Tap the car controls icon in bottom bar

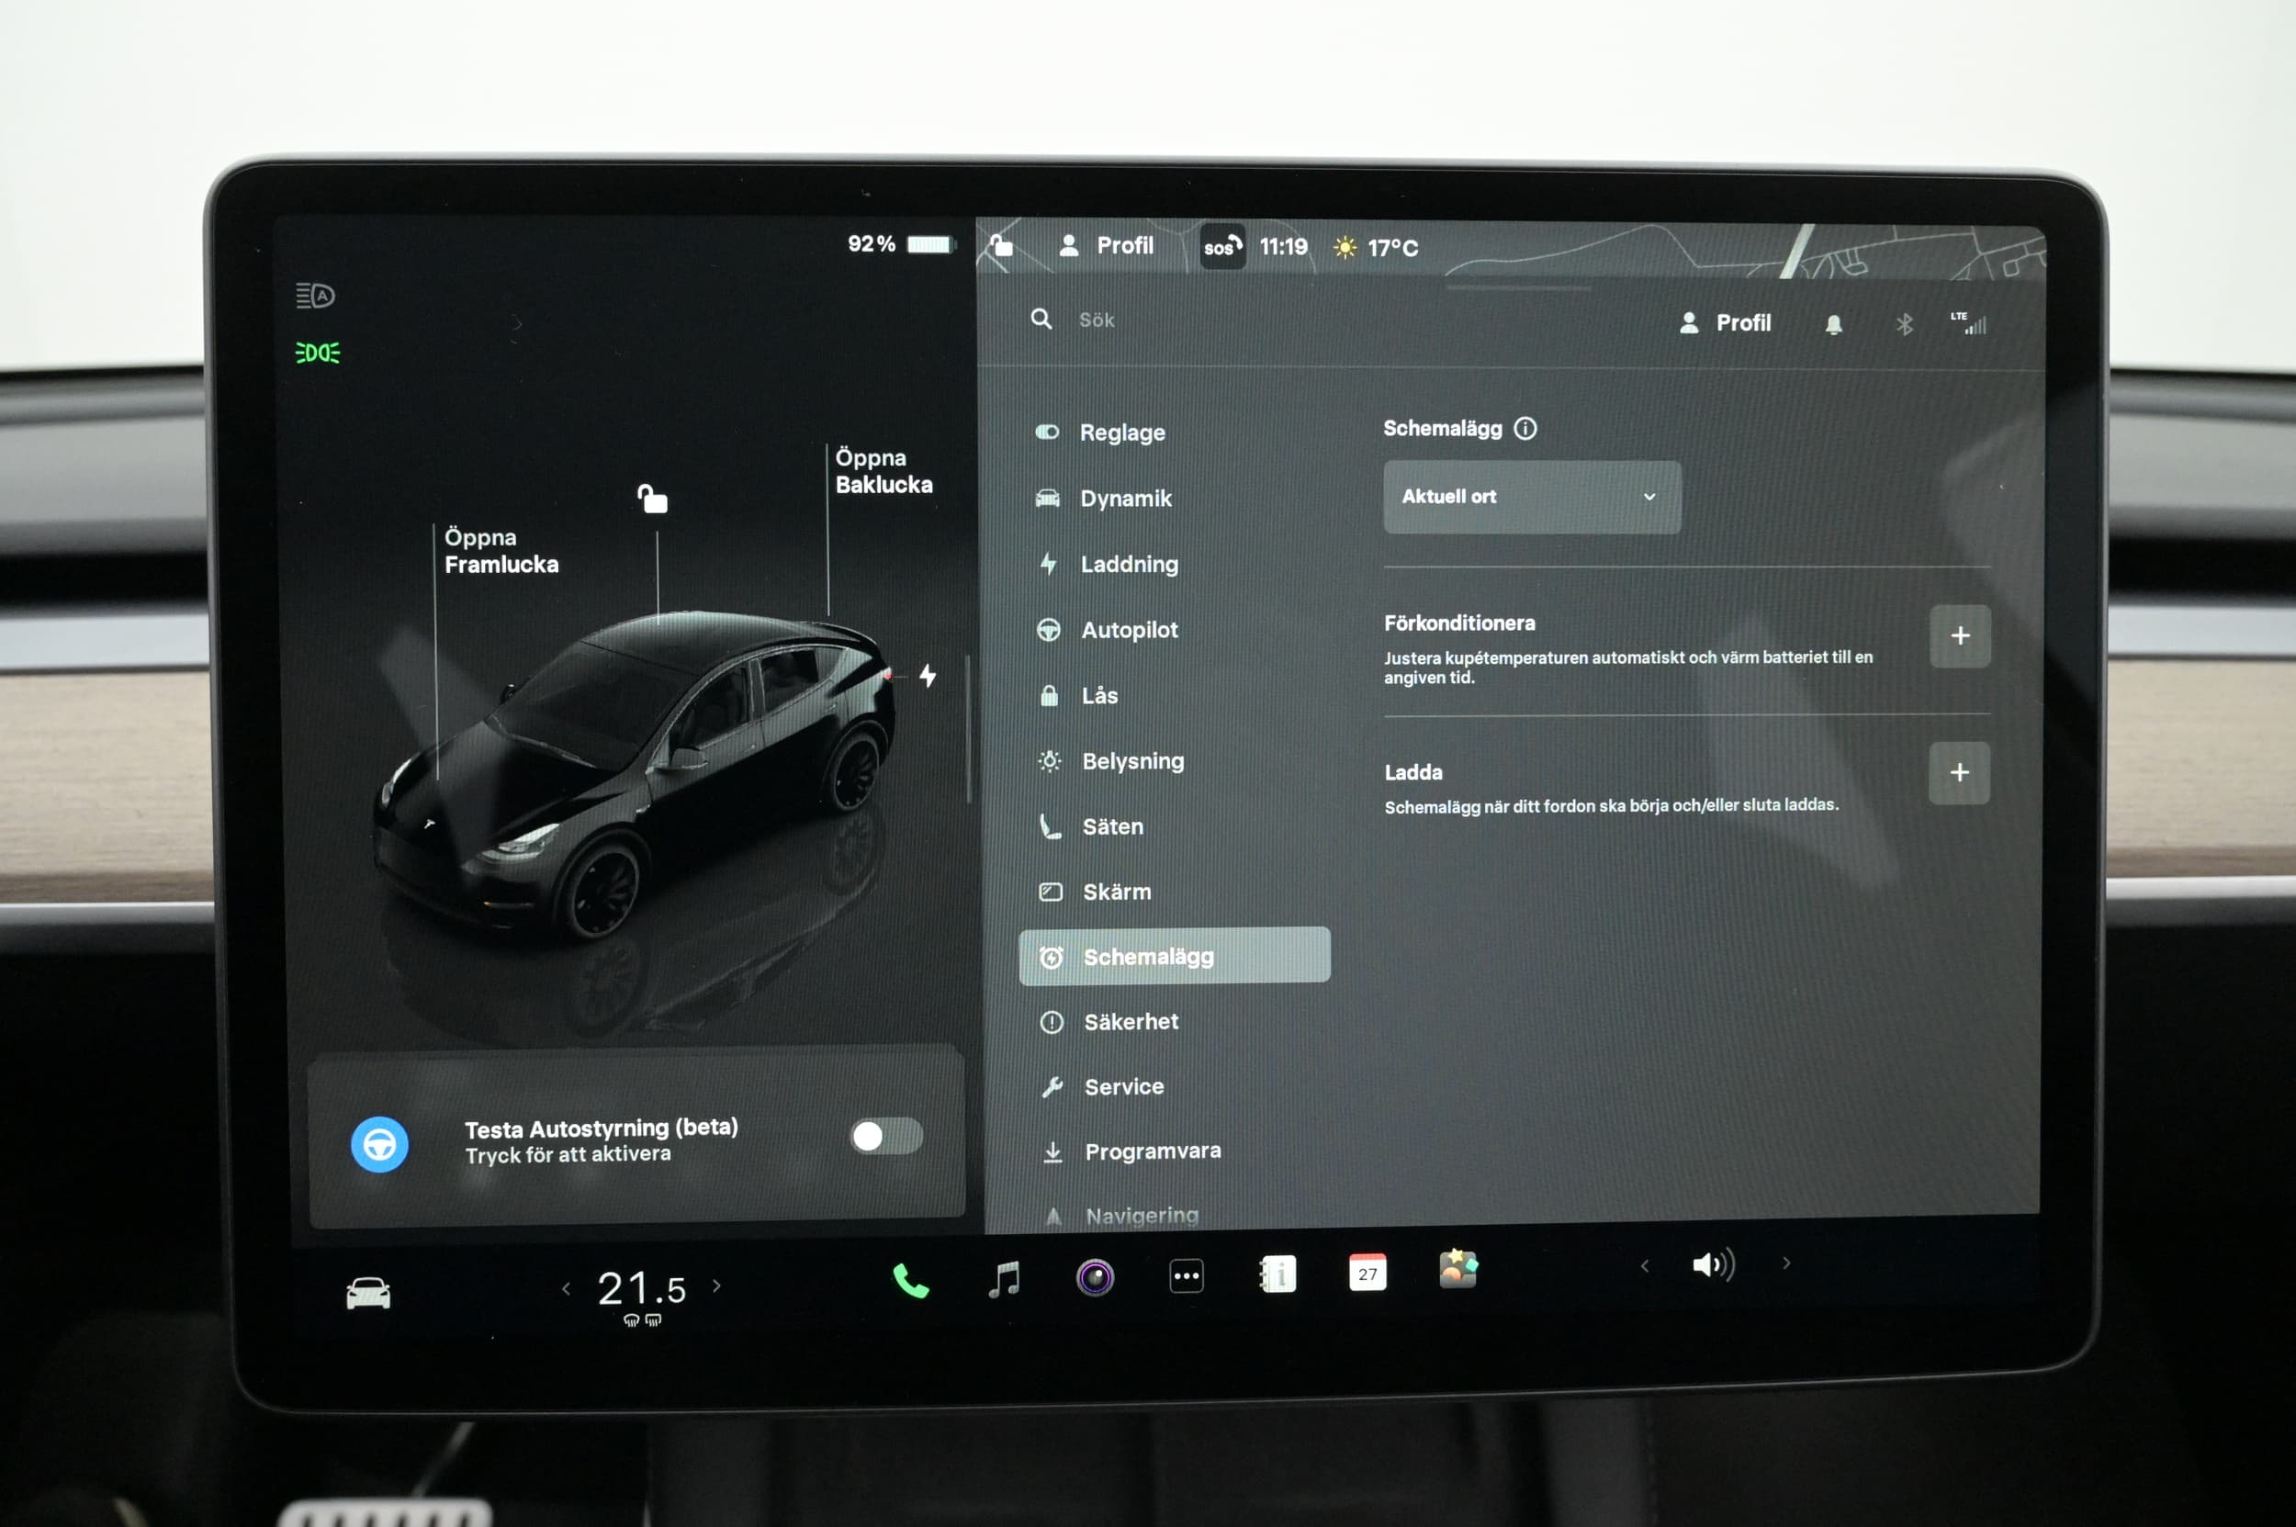(368, 1293)
